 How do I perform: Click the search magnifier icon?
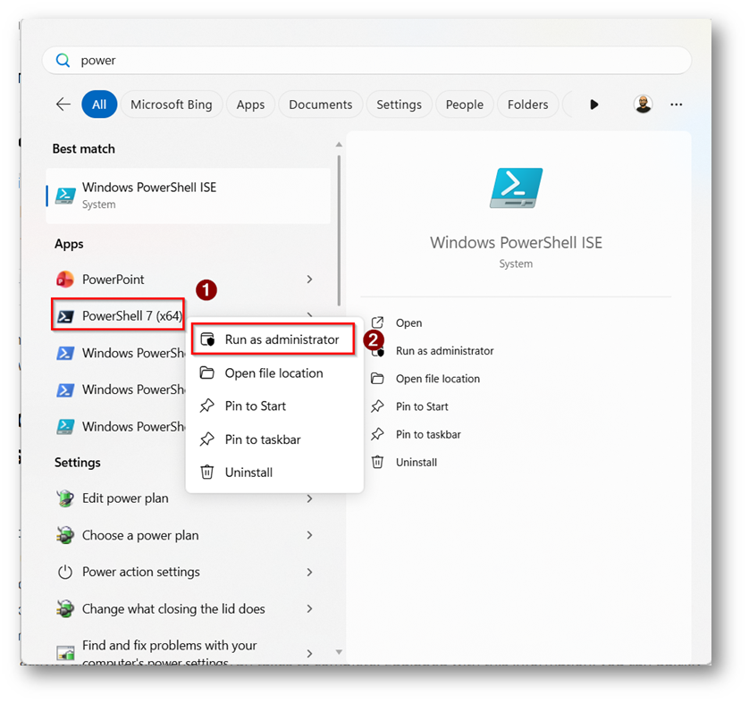[63, 60]
